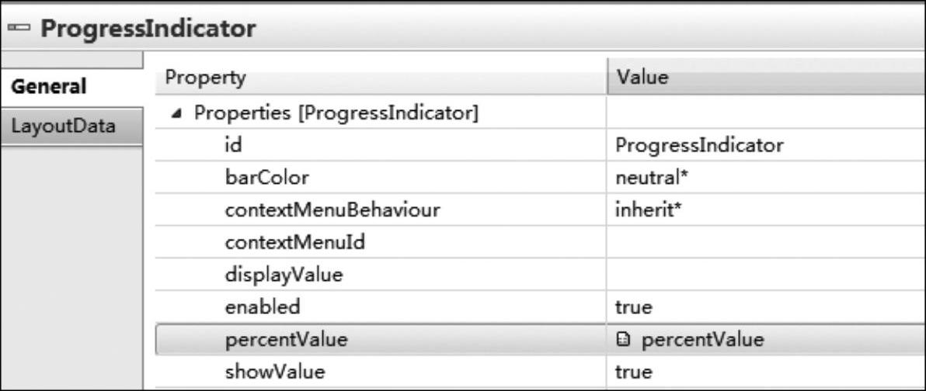Click the percentValue bound value cell

point(766,340)
